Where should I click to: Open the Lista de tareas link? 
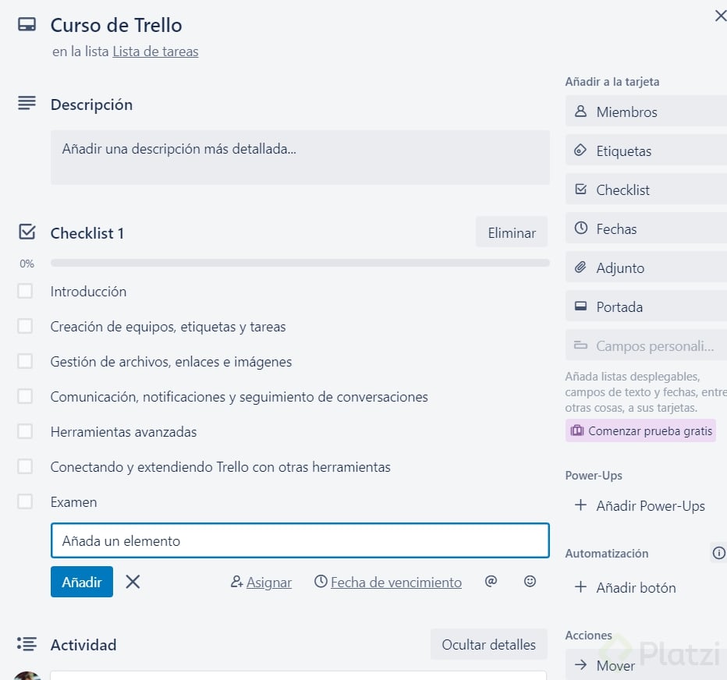155,51
